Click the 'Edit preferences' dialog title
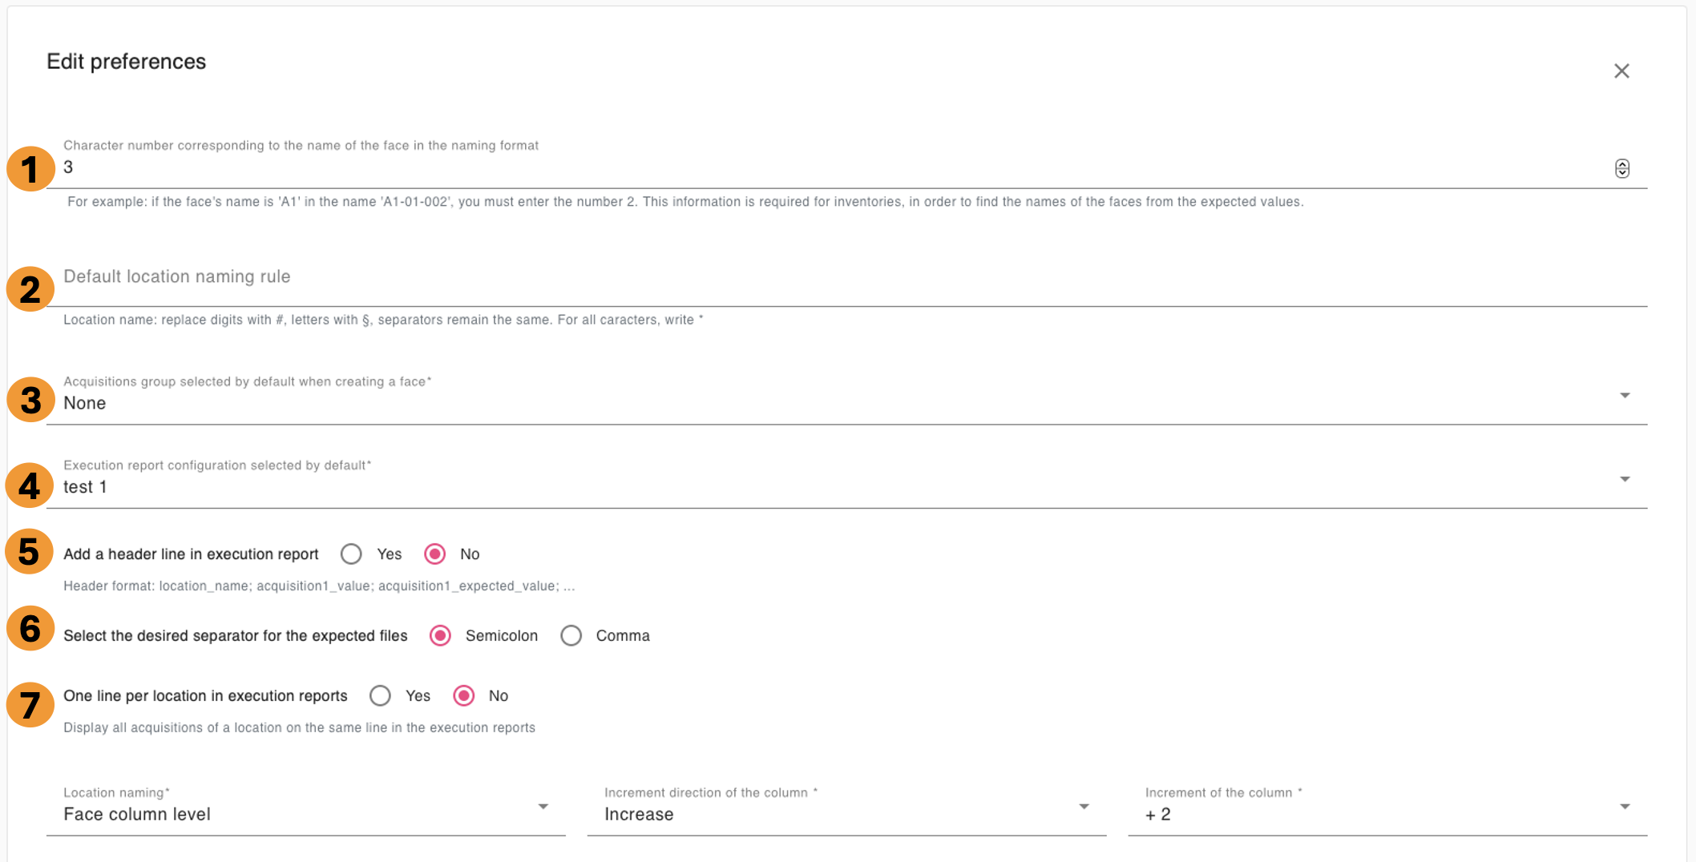 click(x=127, y=62)
